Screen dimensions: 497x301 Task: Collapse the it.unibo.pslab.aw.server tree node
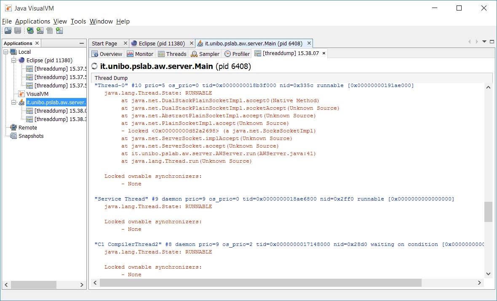(13, 102)
